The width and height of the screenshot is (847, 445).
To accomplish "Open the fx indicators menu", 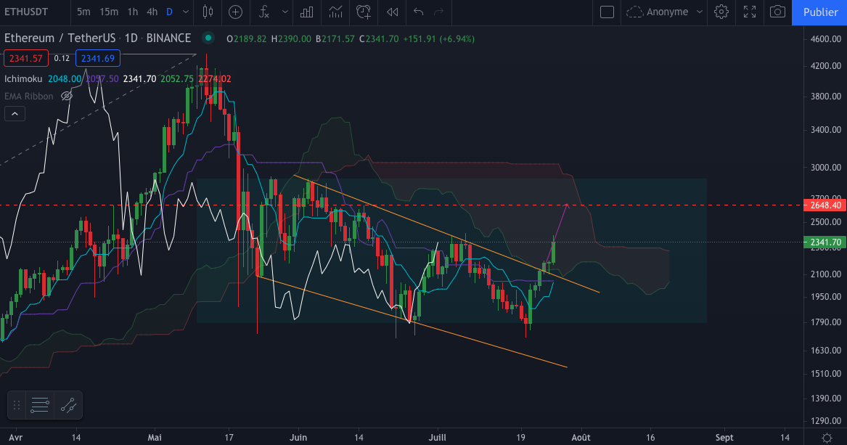I will [x=265, y=12].
